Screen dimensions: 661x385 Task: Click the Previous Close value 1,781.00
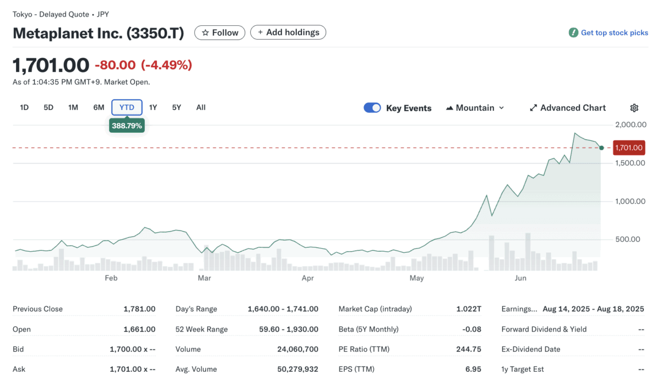click(139, 309)
